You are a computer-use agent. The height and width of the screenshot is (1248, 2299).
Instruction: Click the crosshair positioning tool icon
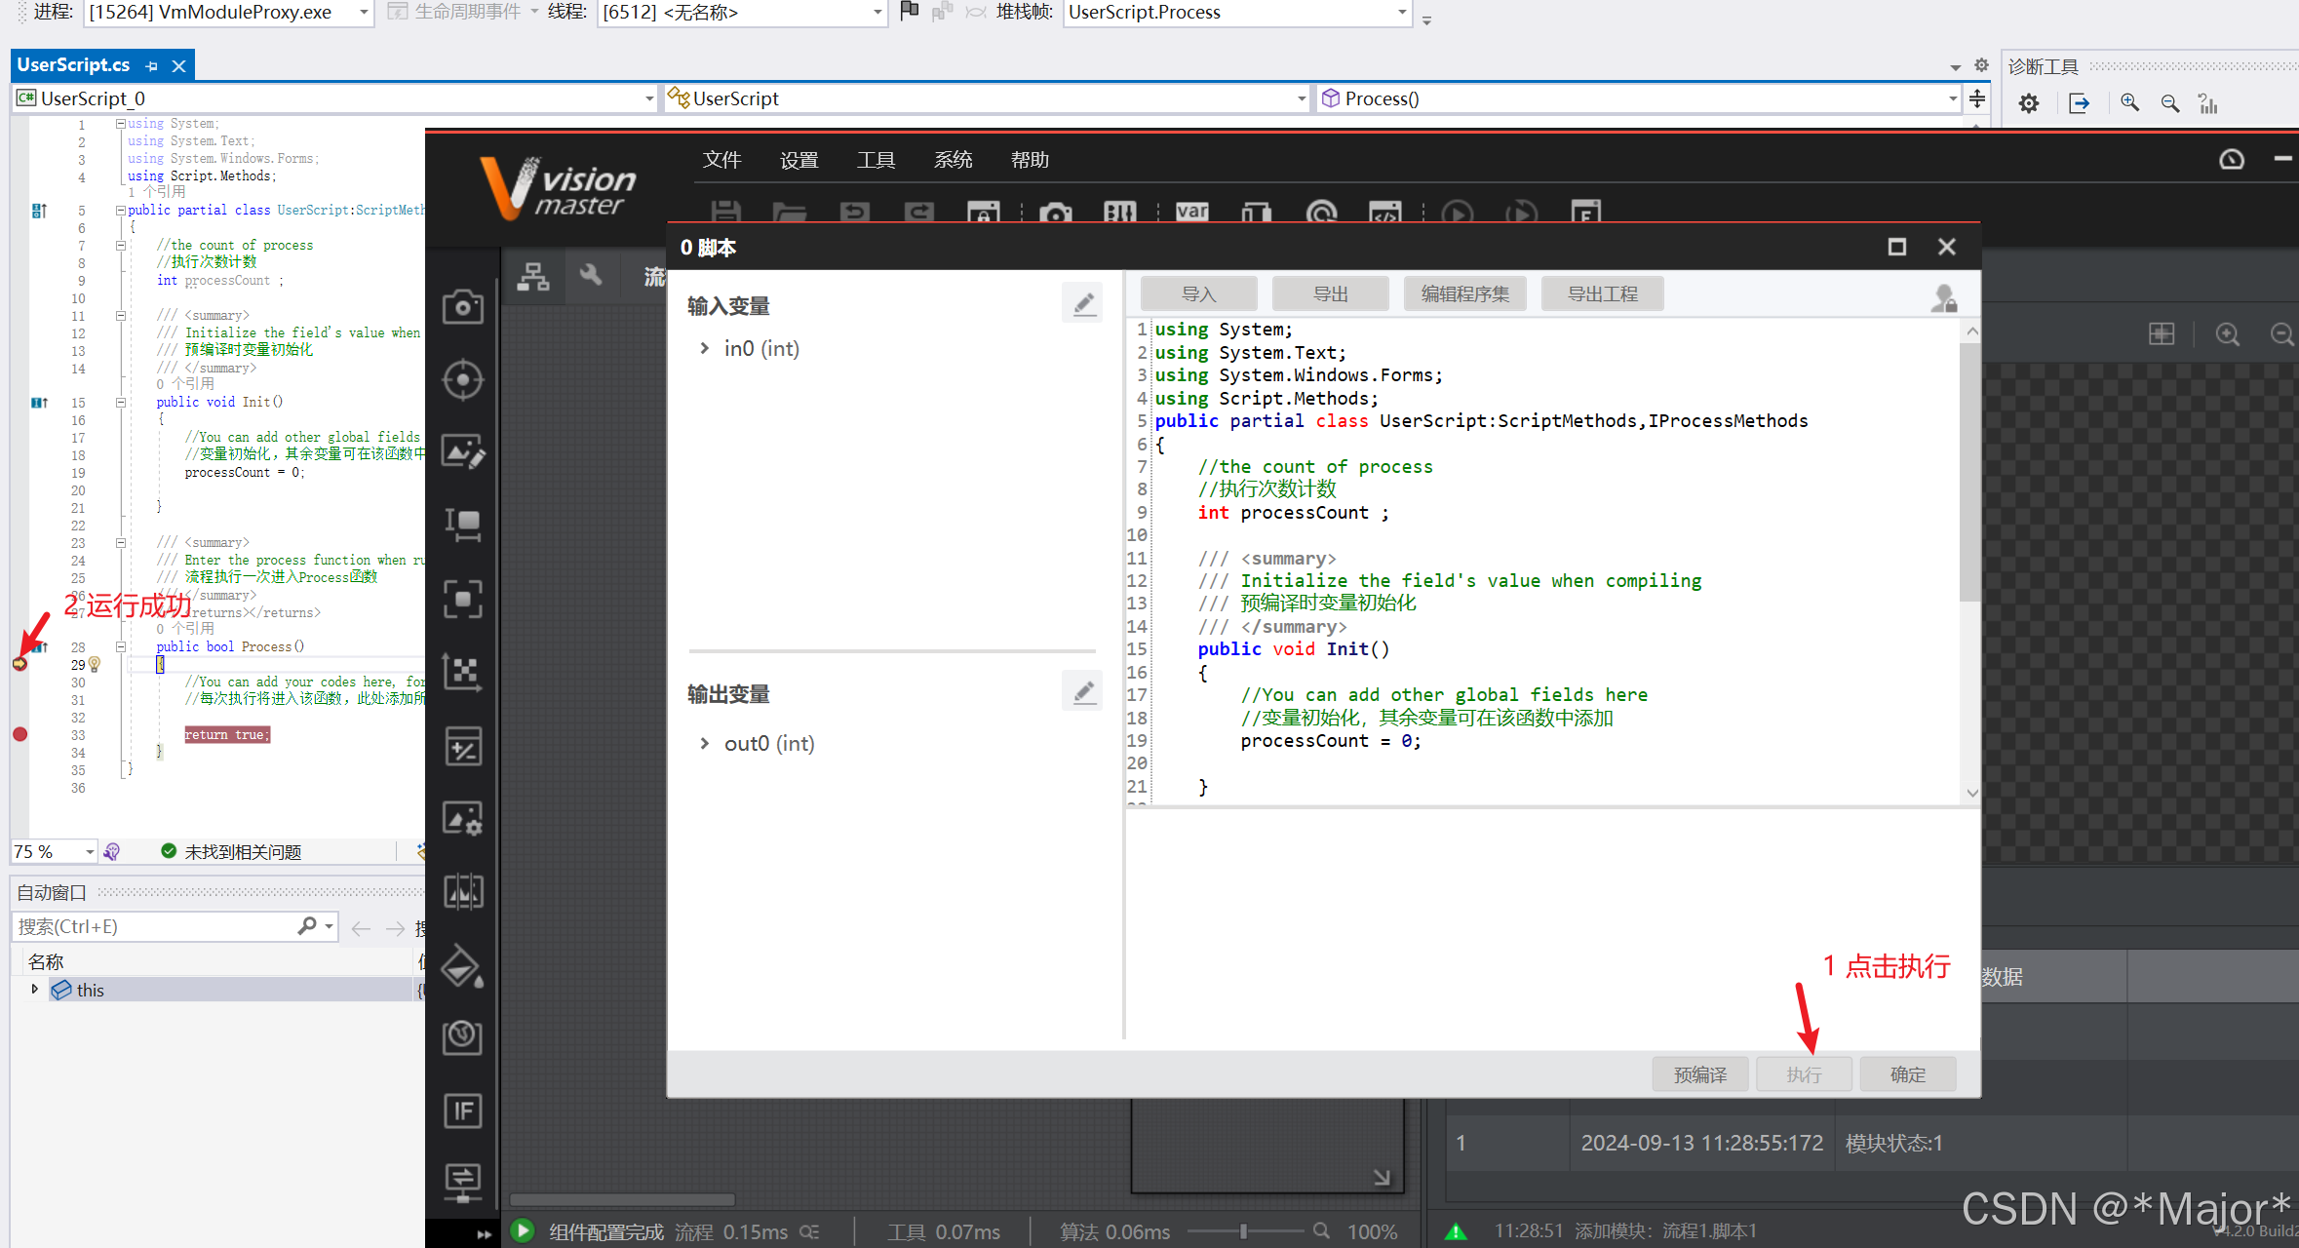pyautogui.click(x=462, y=379)
